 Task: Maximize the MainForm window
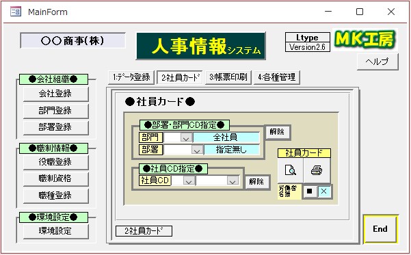click(360, 12)
